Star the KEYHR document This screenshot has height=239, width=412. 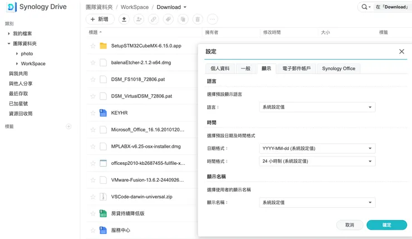click(x=93, y=113)
